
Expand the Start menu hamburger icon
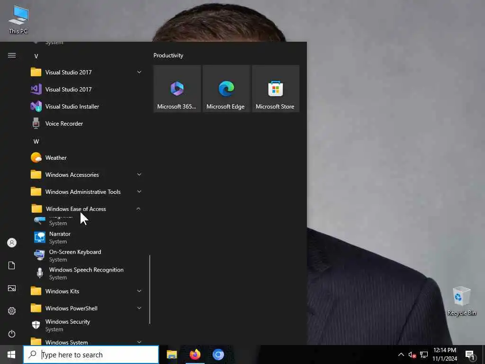pyautogui.click(x=12, y=55)
